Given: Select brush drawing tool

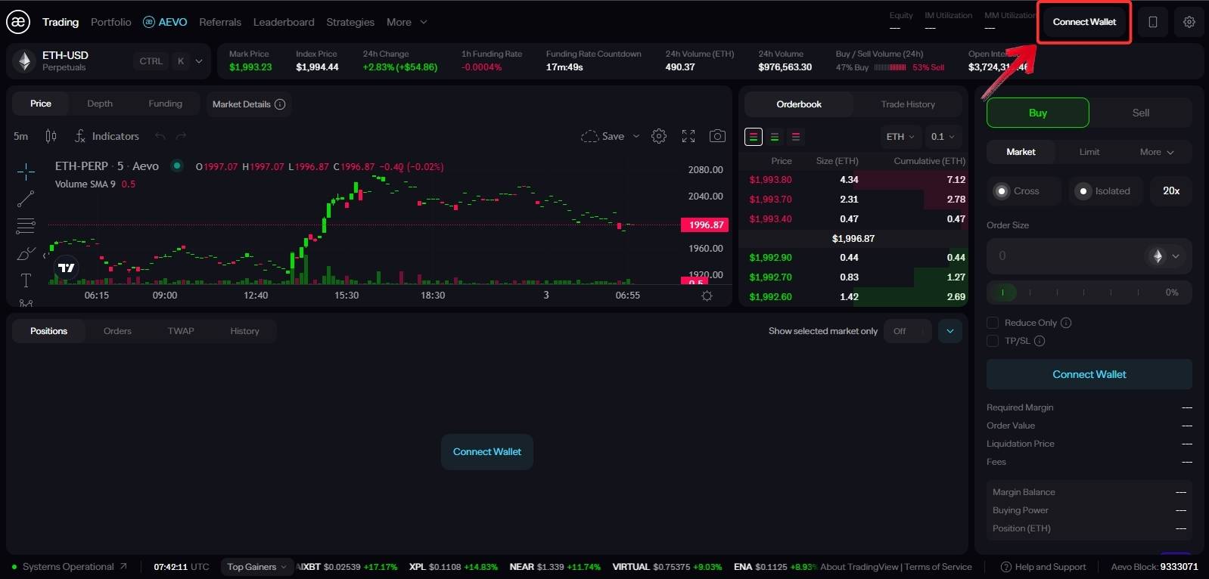Looking at the screenshot, I should click(x=26, y=253).
